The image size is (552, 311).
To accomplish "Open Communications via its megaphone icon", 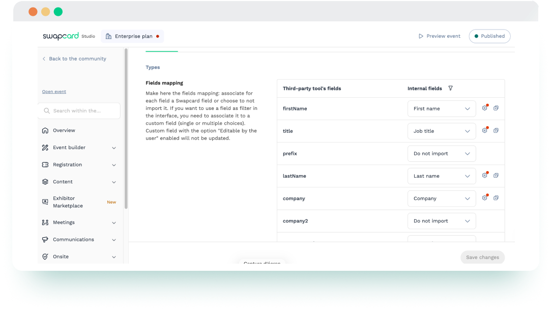I will click(46, 239).
